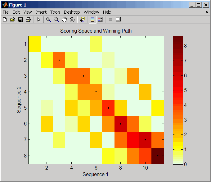211x182 pixels.
Task: Click the MATLAB logo in title bar
Action: coord(5,5)
